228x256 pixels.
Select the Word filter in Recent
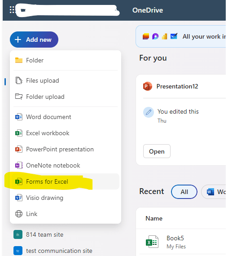(214, 192)
